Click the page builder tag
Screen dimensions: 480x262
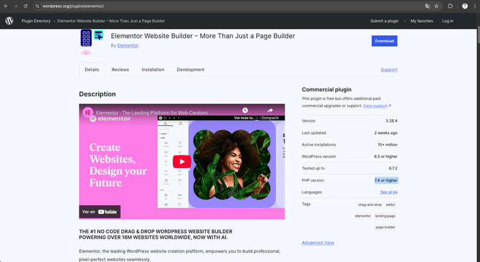385,228
